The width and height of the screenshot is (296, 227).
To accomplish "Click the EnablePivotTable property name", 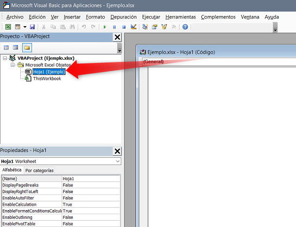I will [19, 224].
